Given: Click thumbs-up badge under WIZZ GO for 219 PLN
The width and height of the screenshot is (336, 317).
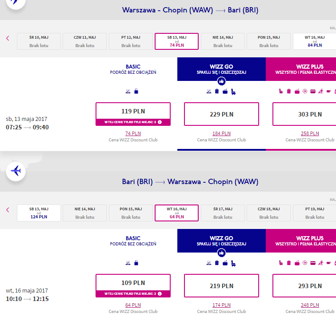Looking at the screenshot, I should [x=221, y=253].
